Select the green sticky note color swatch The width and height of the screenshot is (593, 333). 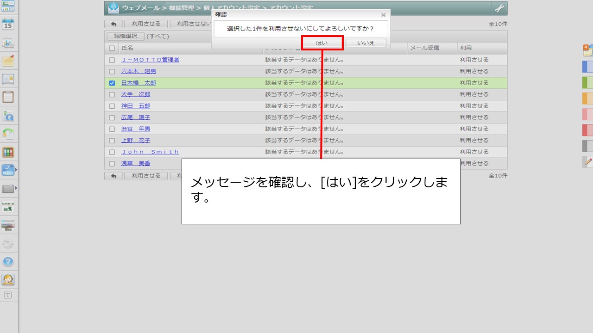click(587, 83)
